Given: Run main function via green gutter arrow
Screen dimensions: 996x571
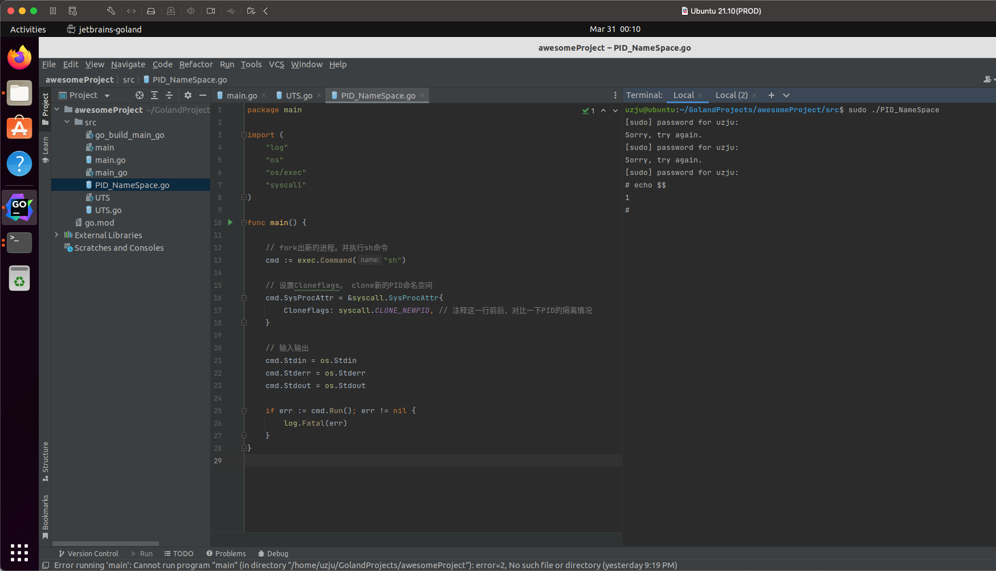Looking at the screenshot, I should pyautogui.click(x=230, y=222).
